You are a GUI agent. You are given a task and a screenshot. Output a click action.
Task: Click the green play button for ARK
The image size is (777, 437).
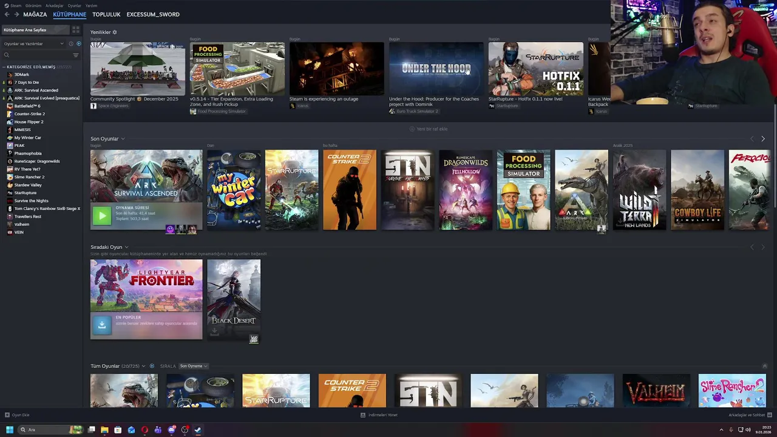coord(102,215)
